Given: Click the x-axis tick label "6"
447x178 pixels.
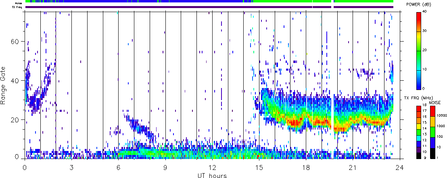Looking at the screenshot, I should 118,168.
